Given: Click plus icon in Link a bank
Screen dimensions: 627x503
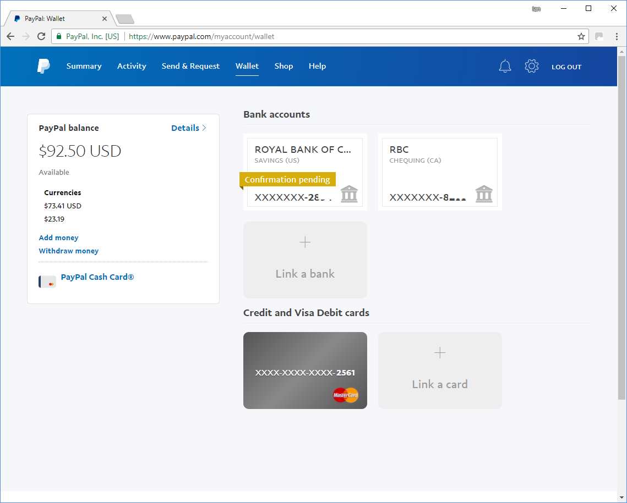Looking at the screenshot, I should coord(305,242).
